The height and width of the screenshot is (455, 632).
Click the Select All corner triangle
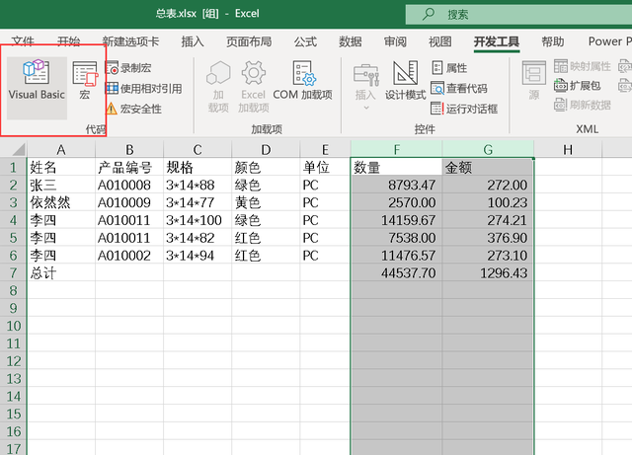19,149
